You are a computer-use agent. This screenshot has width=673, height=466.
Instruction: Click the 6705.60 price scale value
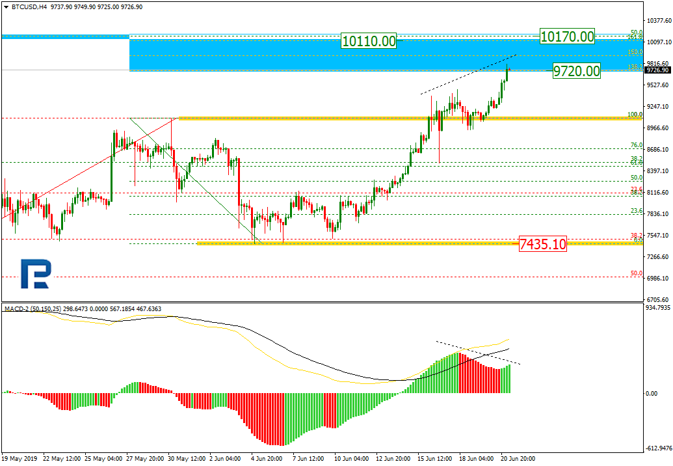[659, 299]
